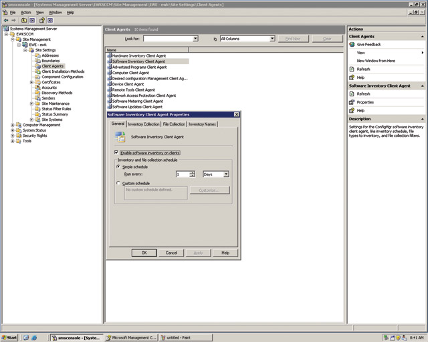This screenshot has width=428, height=342.
Task: Click the Up one level folder icon
Action: [x=24, y=21]
